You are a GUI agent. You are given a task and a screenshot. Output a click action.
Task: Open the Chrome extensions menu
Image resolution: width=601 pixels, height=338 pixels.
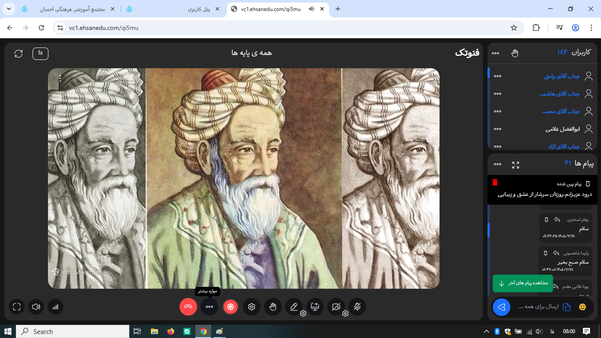[536, 28]
